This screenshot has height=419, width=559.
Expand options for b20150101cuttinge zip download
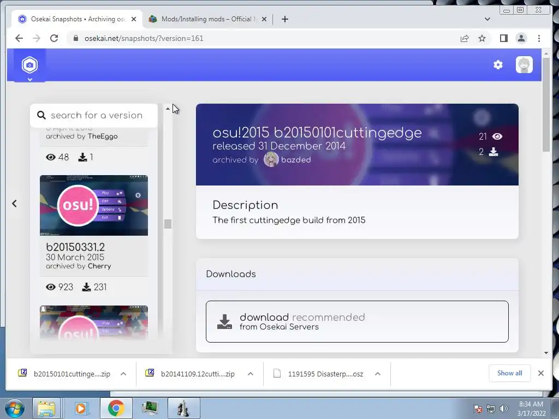click(123, 374)
